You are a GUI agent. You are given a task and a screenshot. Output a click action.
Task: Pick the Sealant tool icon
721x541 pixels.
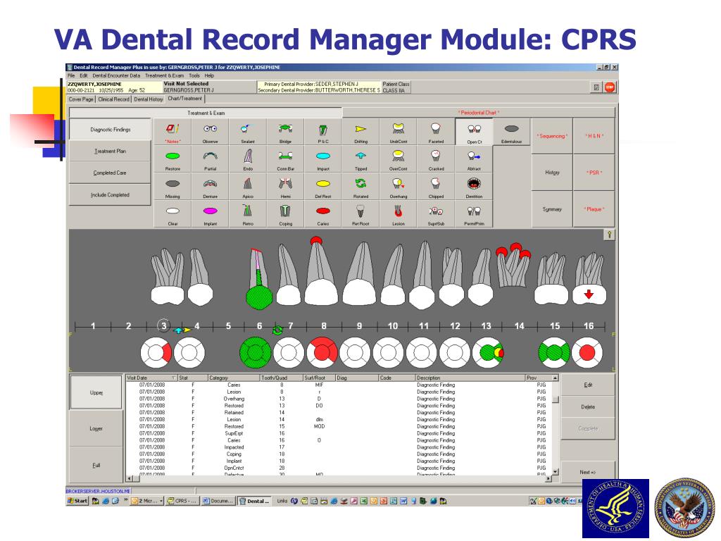pos(248,132)
